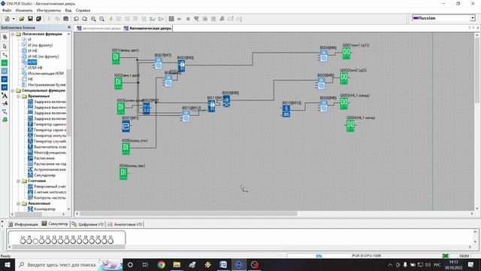Stop simulation with the square icon
The image size is (481, 271).
[188, 19]
